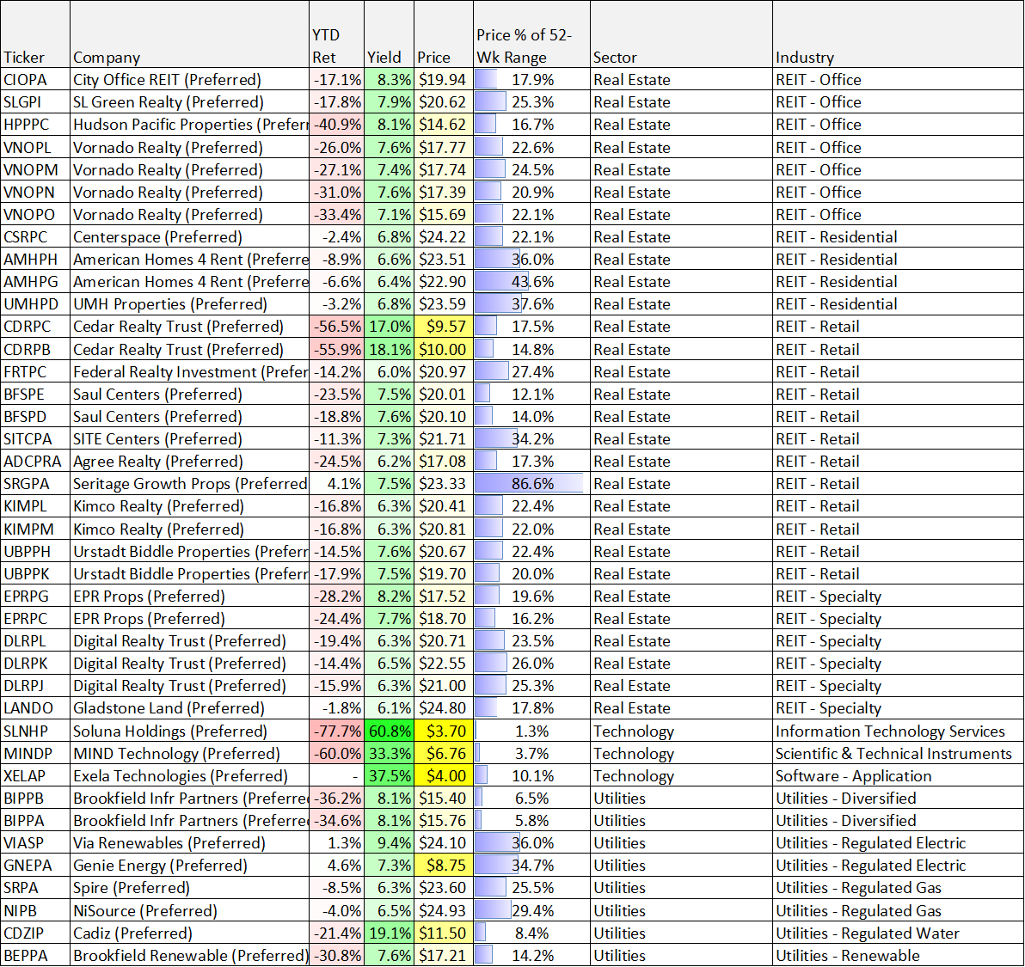Screen dimensions: 1025x967
Task: Select Federal Realty Investment company cell
Action: click(189, 372)
